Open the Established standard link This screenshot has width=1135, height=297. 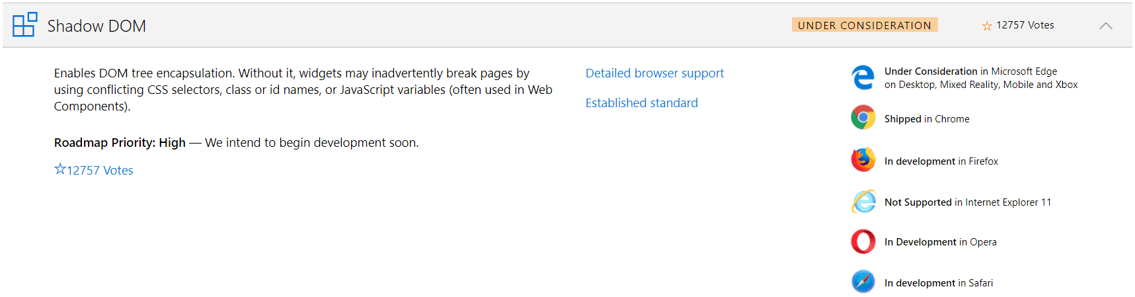(641, 103)
